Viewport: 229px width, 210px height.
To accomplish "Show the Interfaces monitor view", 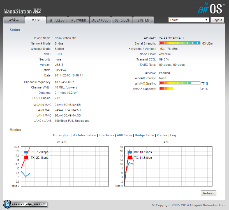I will 107,135.
